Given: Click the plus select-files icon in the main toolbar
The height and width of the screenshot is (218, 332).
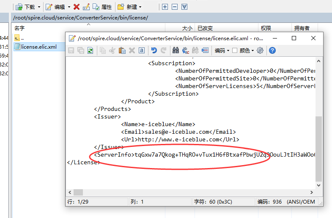Looking at the screenshot, I should click(x=165, y=7).
